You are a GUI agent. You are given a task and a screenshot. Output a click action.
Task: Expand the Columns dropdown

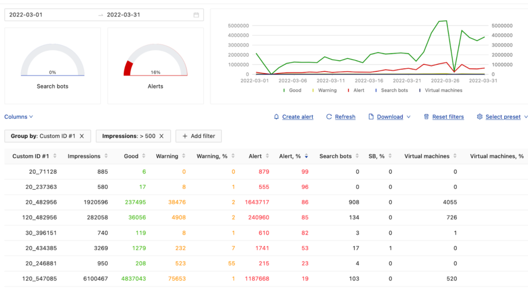pyautogui.click(x=19, y=117)
